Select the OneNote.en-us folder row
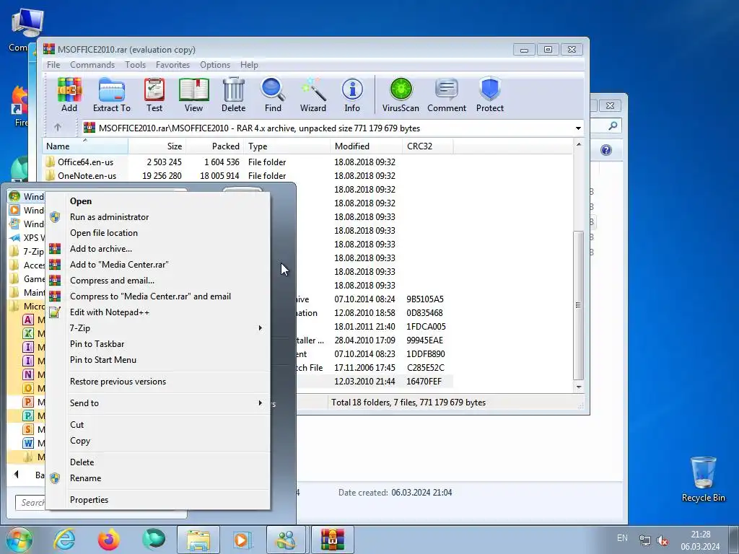The image size is (739, 554). 248,176
